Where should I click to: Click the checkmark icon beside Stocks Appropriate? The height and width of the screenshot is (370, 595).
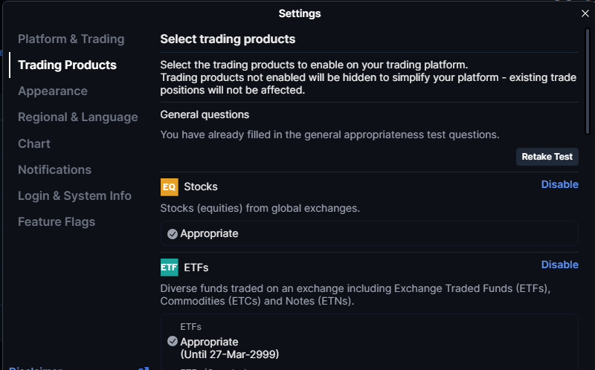coord(173,234)
